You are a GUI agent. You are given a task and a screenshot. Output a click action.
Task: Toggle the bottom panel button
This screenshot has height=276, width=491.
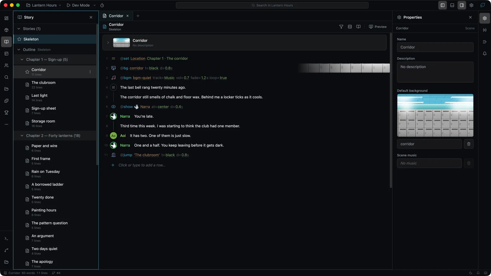point(452,5)
